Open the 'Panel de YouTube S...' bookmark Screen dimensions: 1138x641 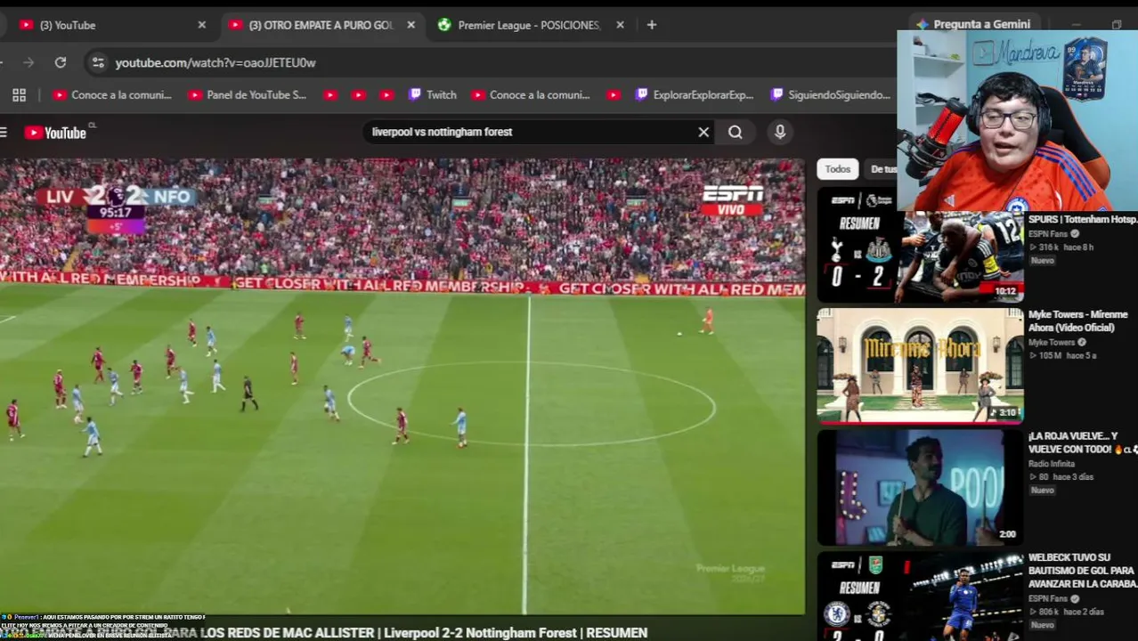point(247,94)
